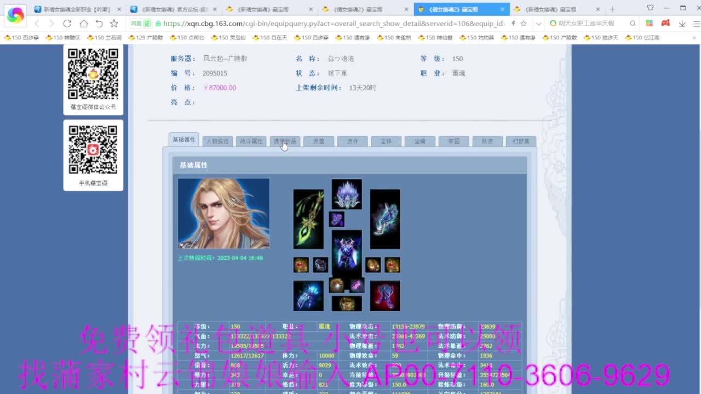Close the active 倩女幽魂2 藏宝阁 tab
Viewport: 701px width, 394px height.
coord(503,9)
